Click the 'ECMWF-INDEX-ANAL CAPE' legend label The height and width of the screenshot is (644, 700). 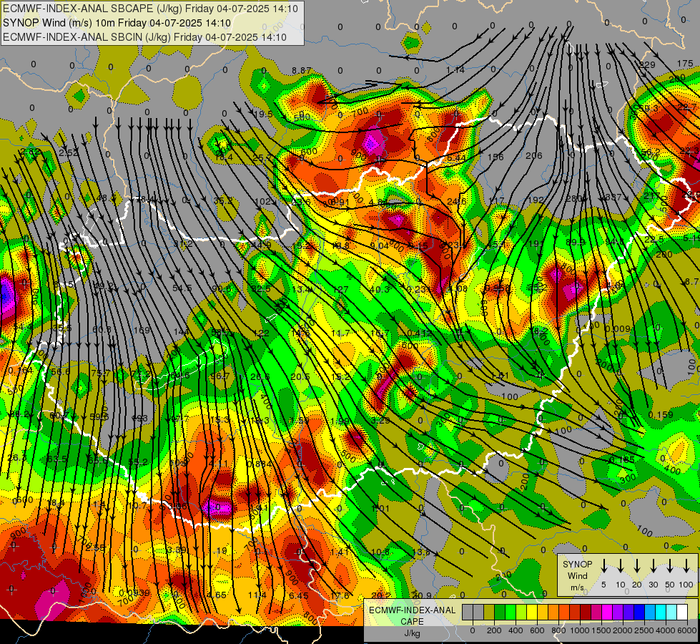[x=412, y=616]
